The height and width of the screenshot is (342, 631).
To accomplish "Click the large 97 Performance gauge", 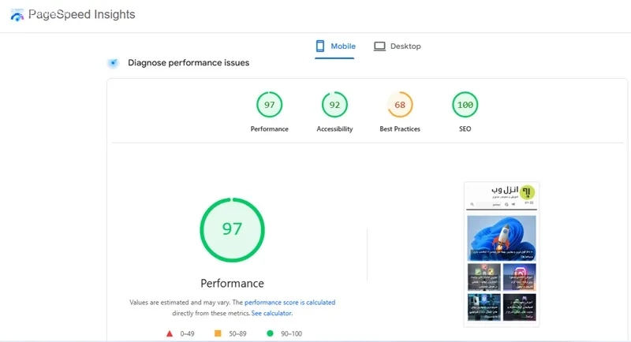I will [232, 230].
